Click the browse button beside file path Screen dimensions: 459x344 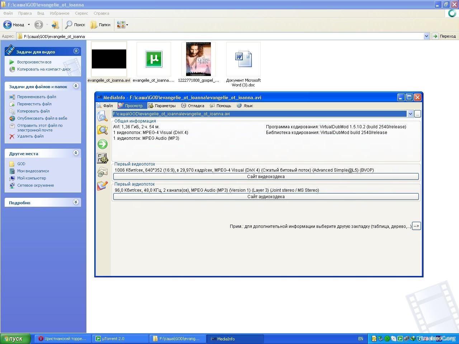(417, 114)
